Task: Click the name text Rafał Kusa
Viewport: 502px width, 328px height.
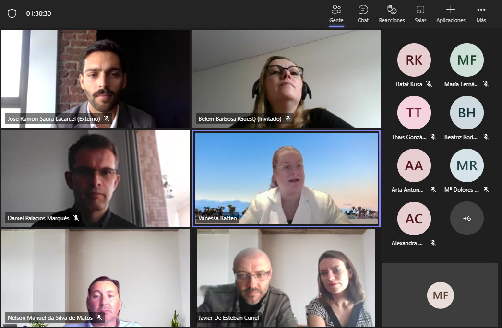Action: click(x=409, y=84)
